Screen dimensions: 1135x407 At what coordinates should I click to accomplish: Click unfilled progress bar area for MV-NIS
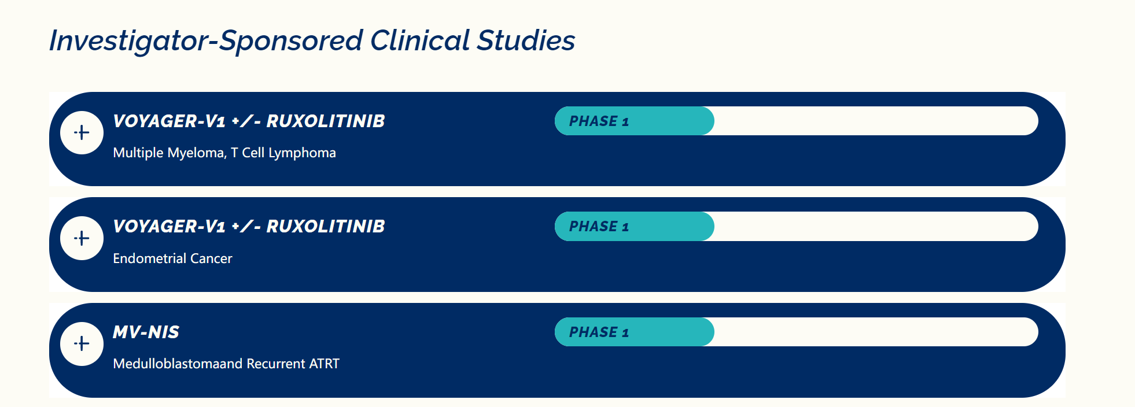pyautogui.click(x=874, y=332)
